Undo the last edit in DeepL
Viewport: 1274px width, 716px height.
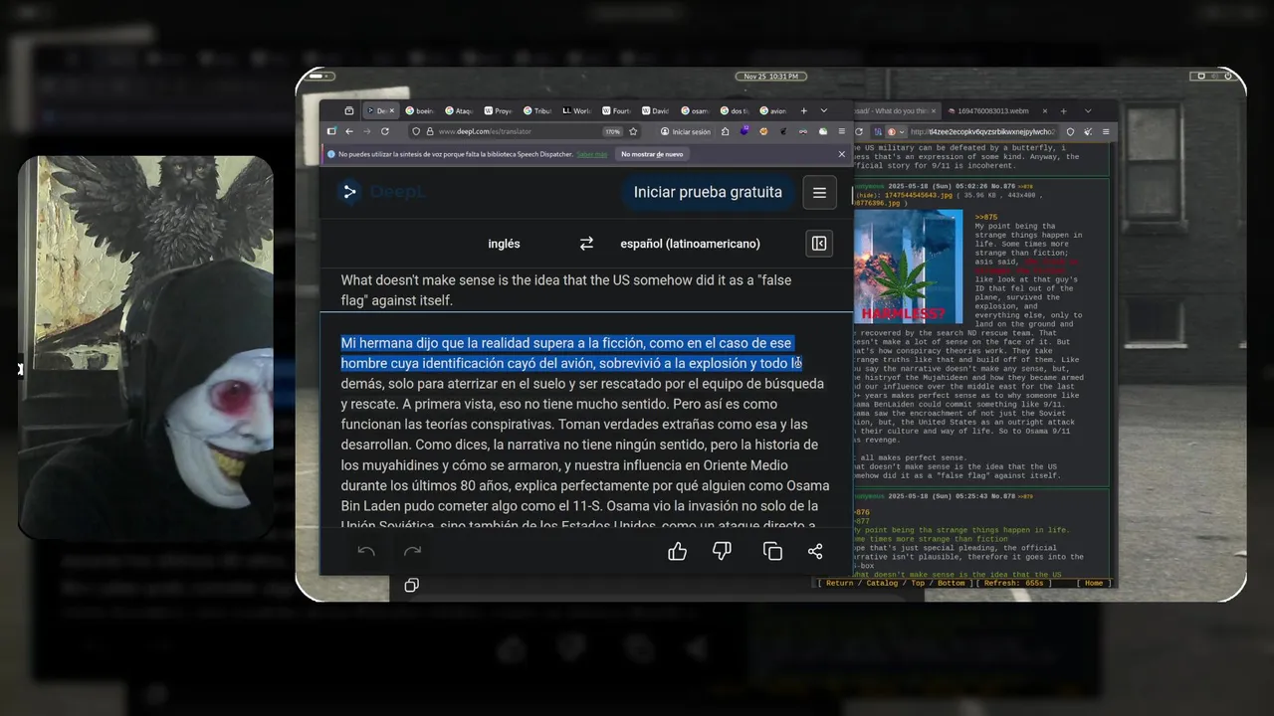pyautogui.click(x=366, y=551)
